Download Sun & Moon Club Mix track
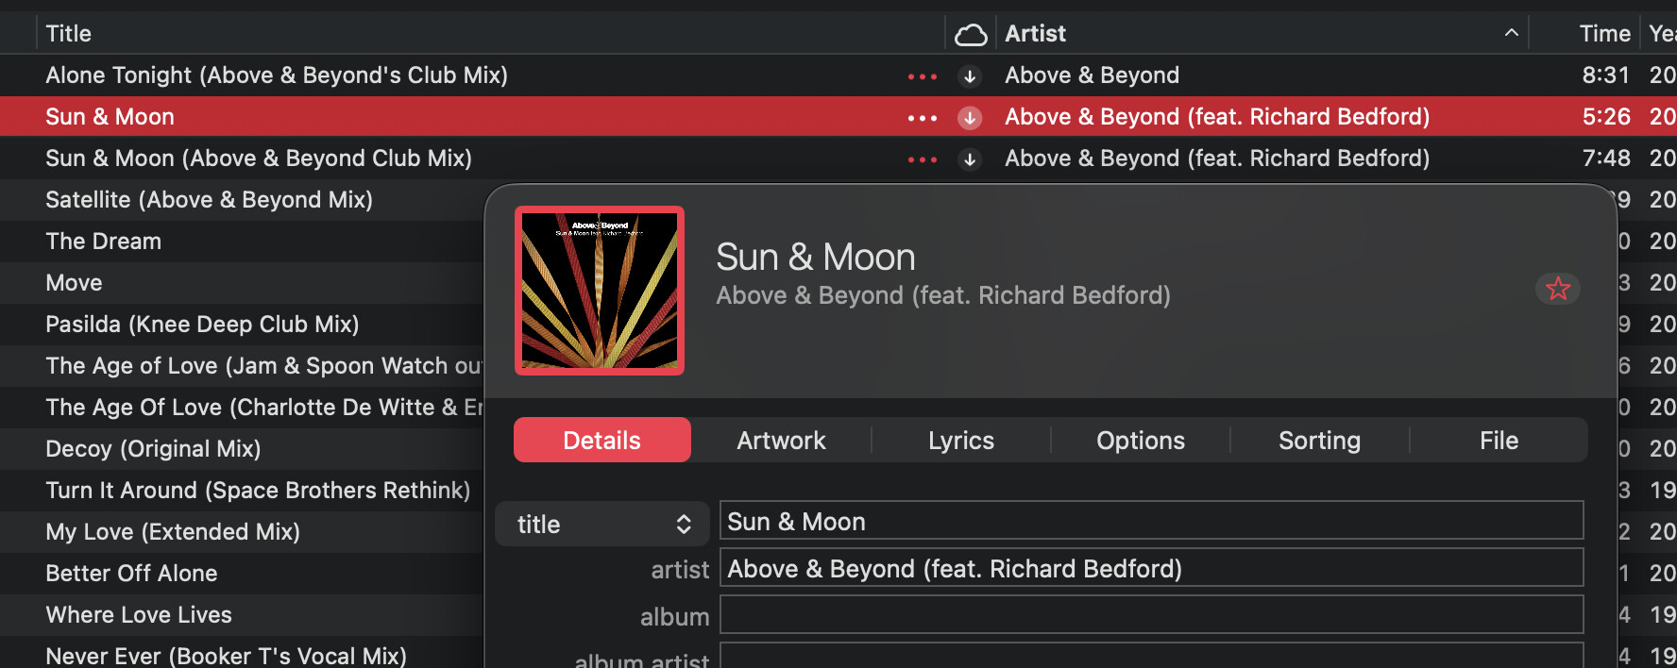Screen dimensions: 1677x668 (970, 159)
